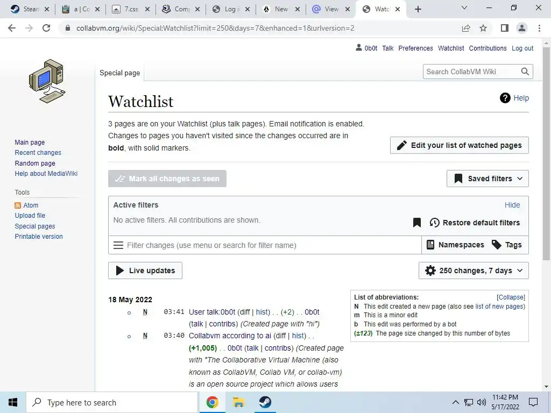551x413 pixels.
Task: Click the Log out link
Action: [x=522, y=48]
